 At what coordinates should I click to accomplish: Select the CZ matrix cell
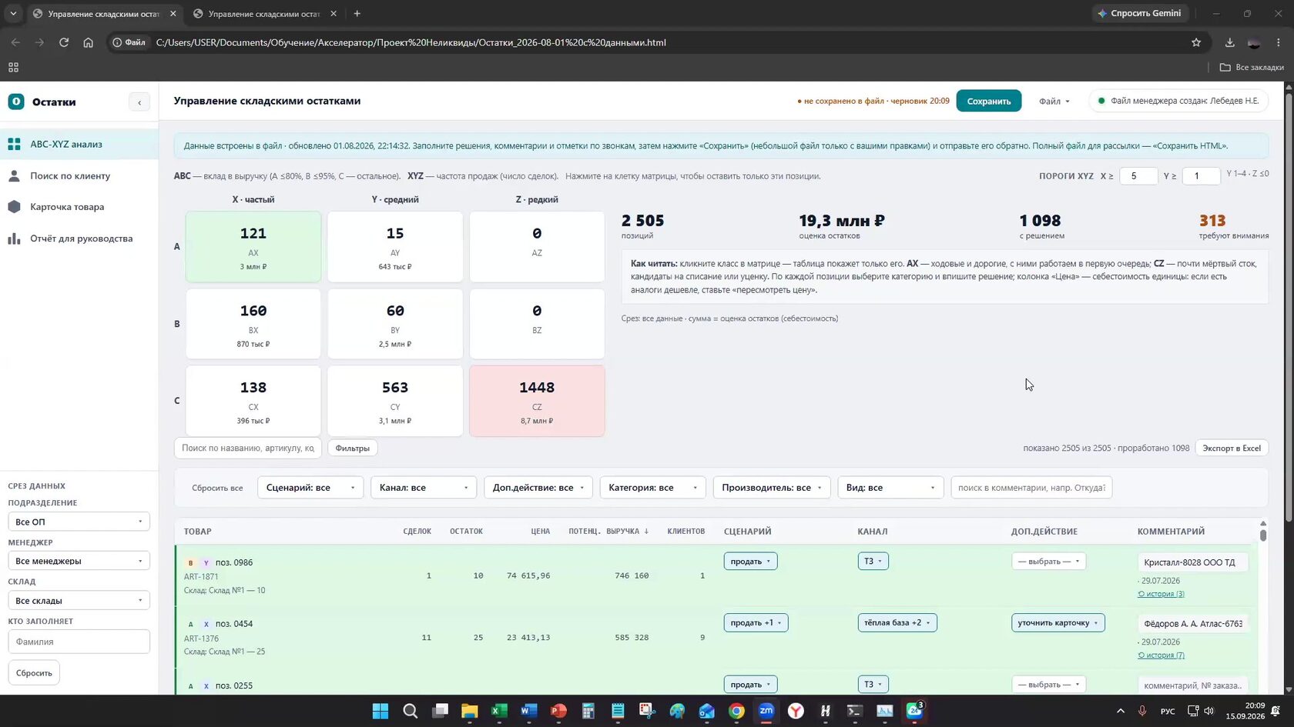(x=537, y=401)
